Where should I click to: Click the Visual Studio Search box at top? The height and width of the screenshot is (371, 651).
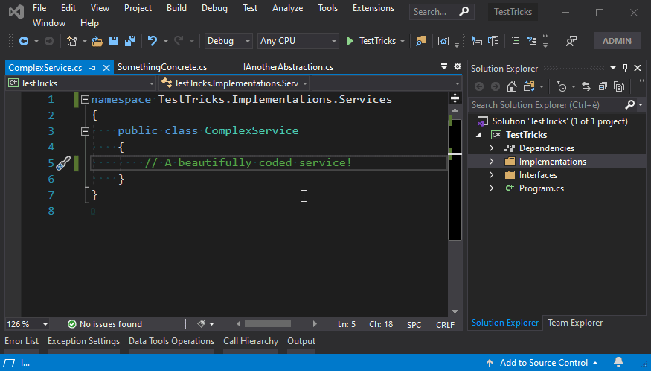tap(442, 12)
